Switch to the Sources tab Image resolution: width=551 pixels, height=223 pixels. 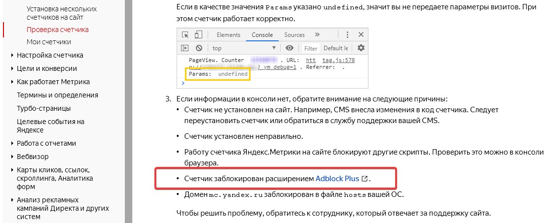click(294, 35)
